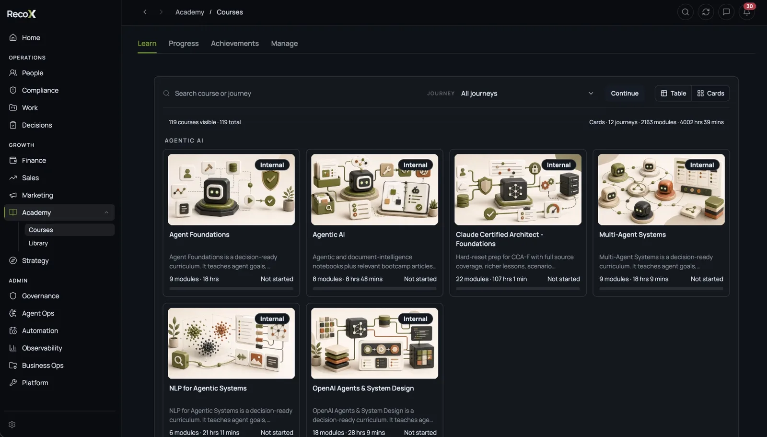
Task: Open the chat message icon
Action: (x=726, y=12)
